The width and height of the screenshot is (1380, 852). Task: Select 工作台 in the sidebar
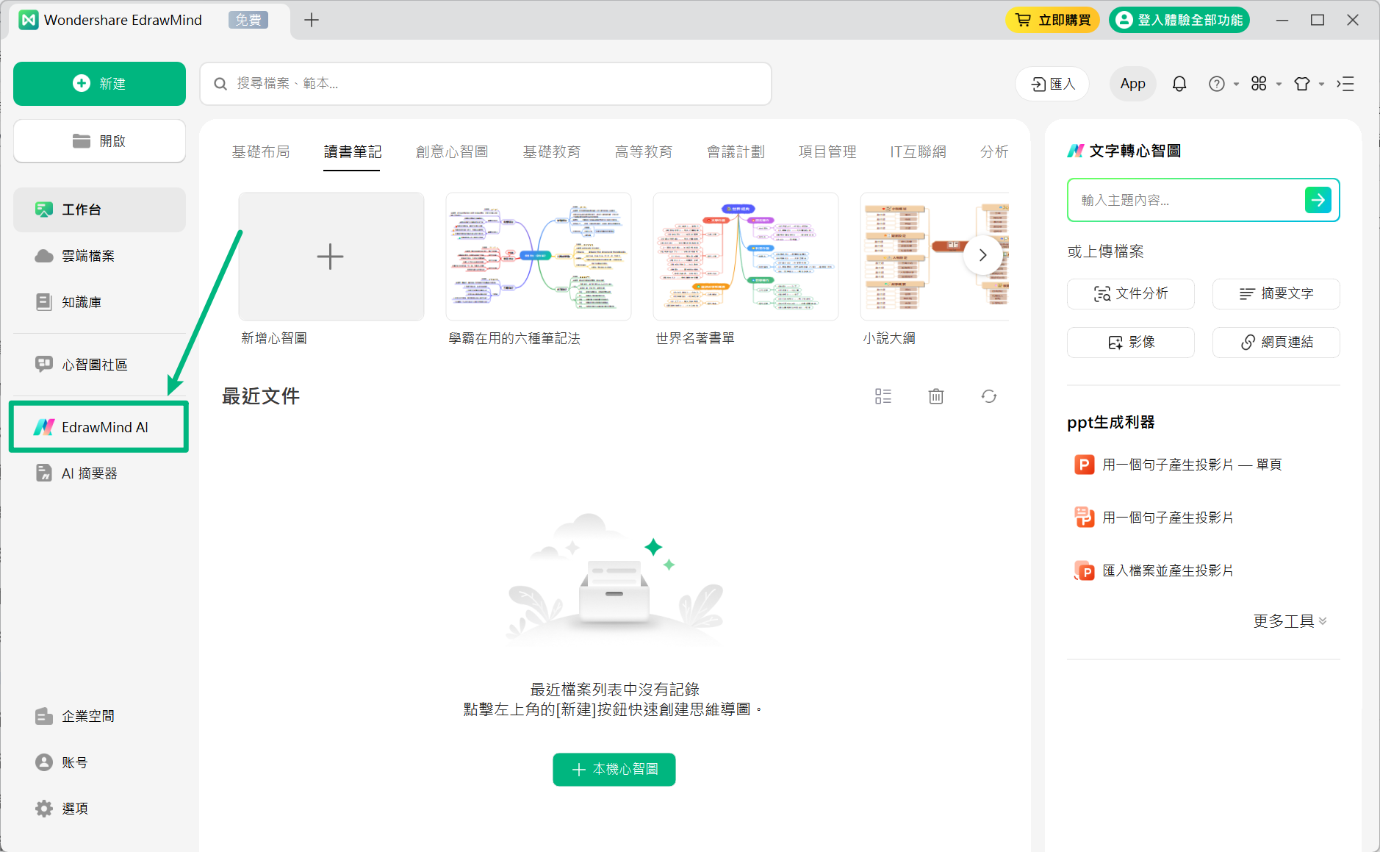tap(99, 210)
